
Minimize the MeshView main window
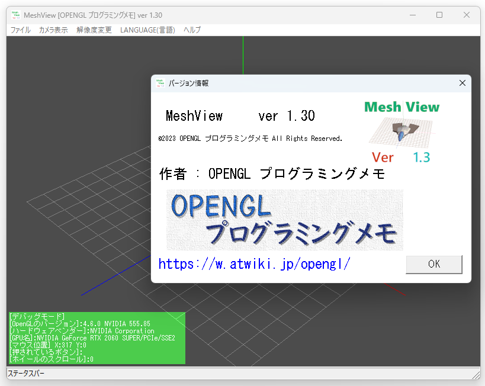413,15
